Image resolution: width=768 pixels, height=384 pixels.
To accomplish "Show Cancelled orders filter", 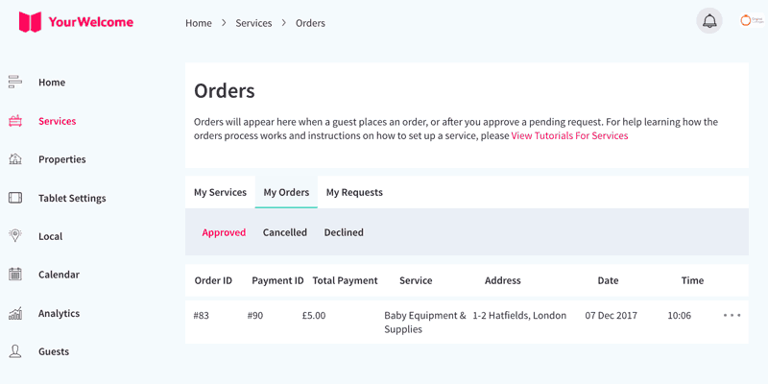I will 284,232.
